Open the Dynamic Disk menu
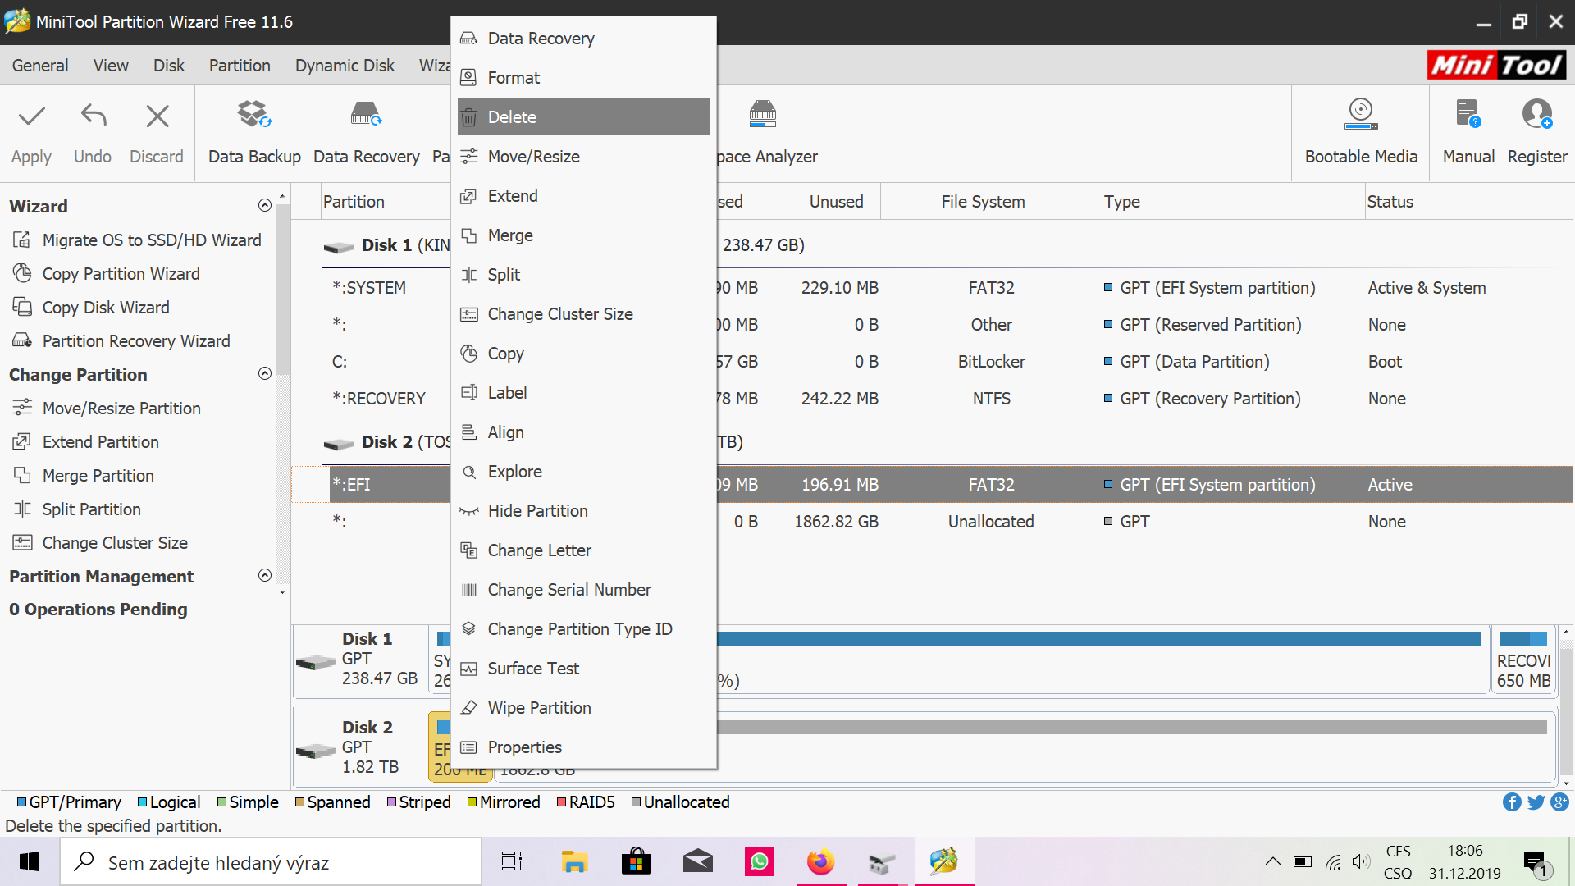Screen dimensions: 1575x886 (345, 66)
